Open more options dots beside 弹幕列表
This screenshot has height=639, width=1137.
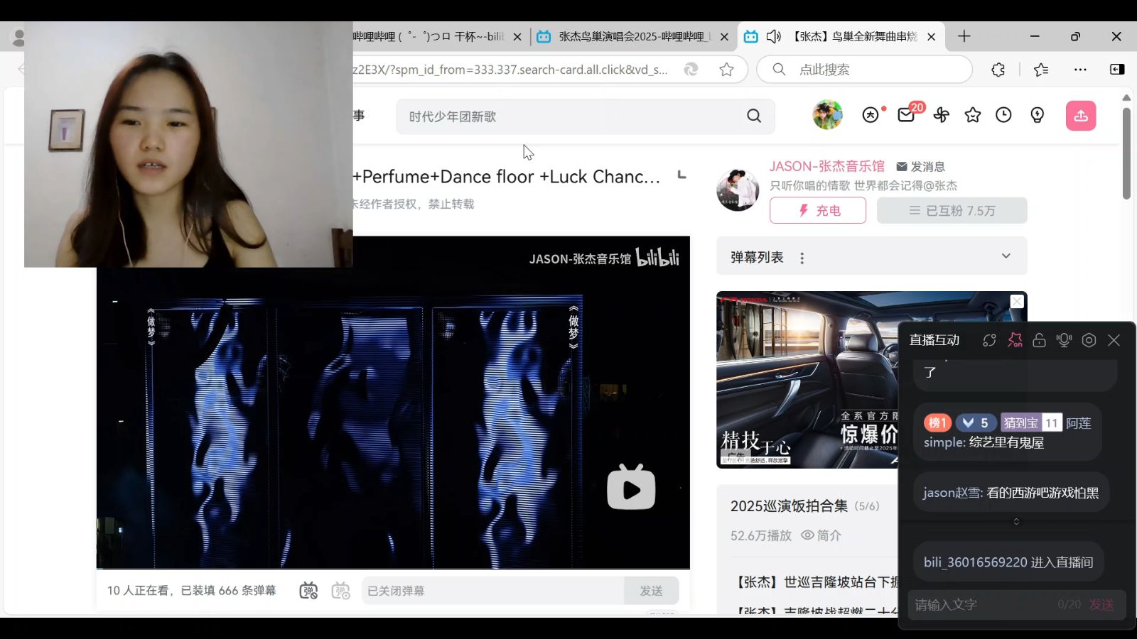[802, 258]
